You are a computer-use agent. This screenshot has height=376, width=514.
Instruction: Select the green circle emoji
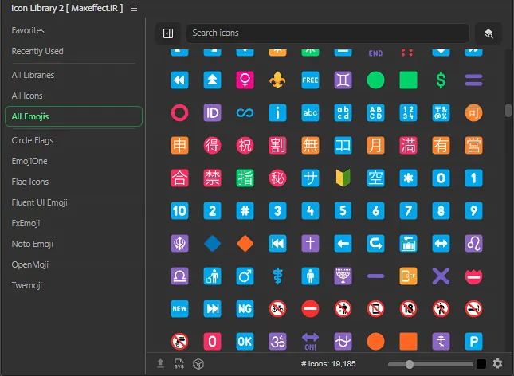(x=375, y=80)
